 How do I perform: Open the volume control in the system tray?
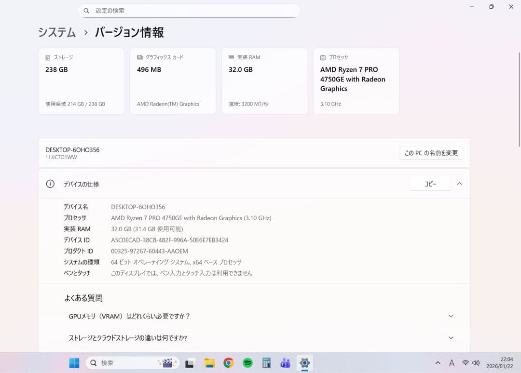(476, 363)
